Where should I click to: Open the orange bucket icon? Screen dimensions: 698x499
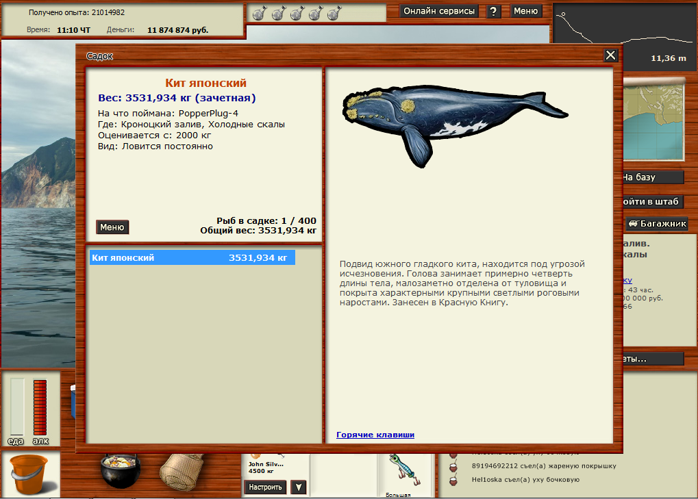point(29,474)
